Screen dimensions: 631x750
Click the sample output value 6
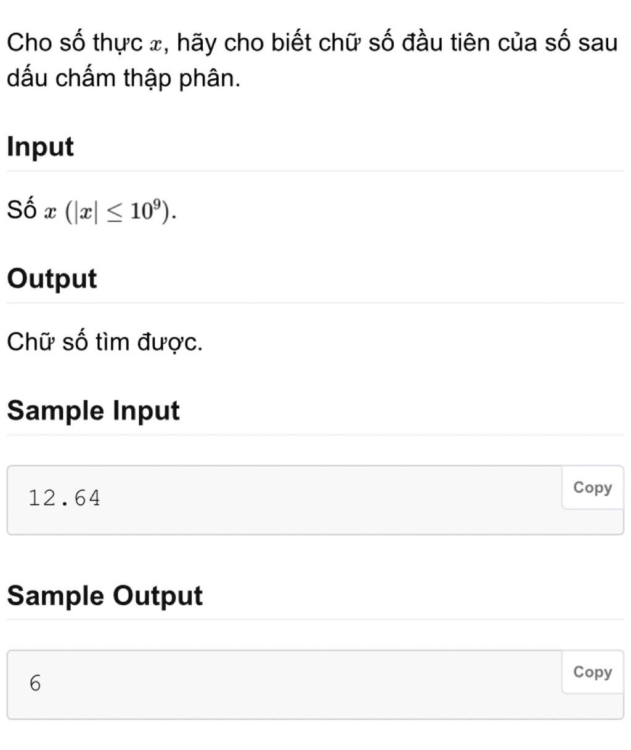(x=35, y=682)
